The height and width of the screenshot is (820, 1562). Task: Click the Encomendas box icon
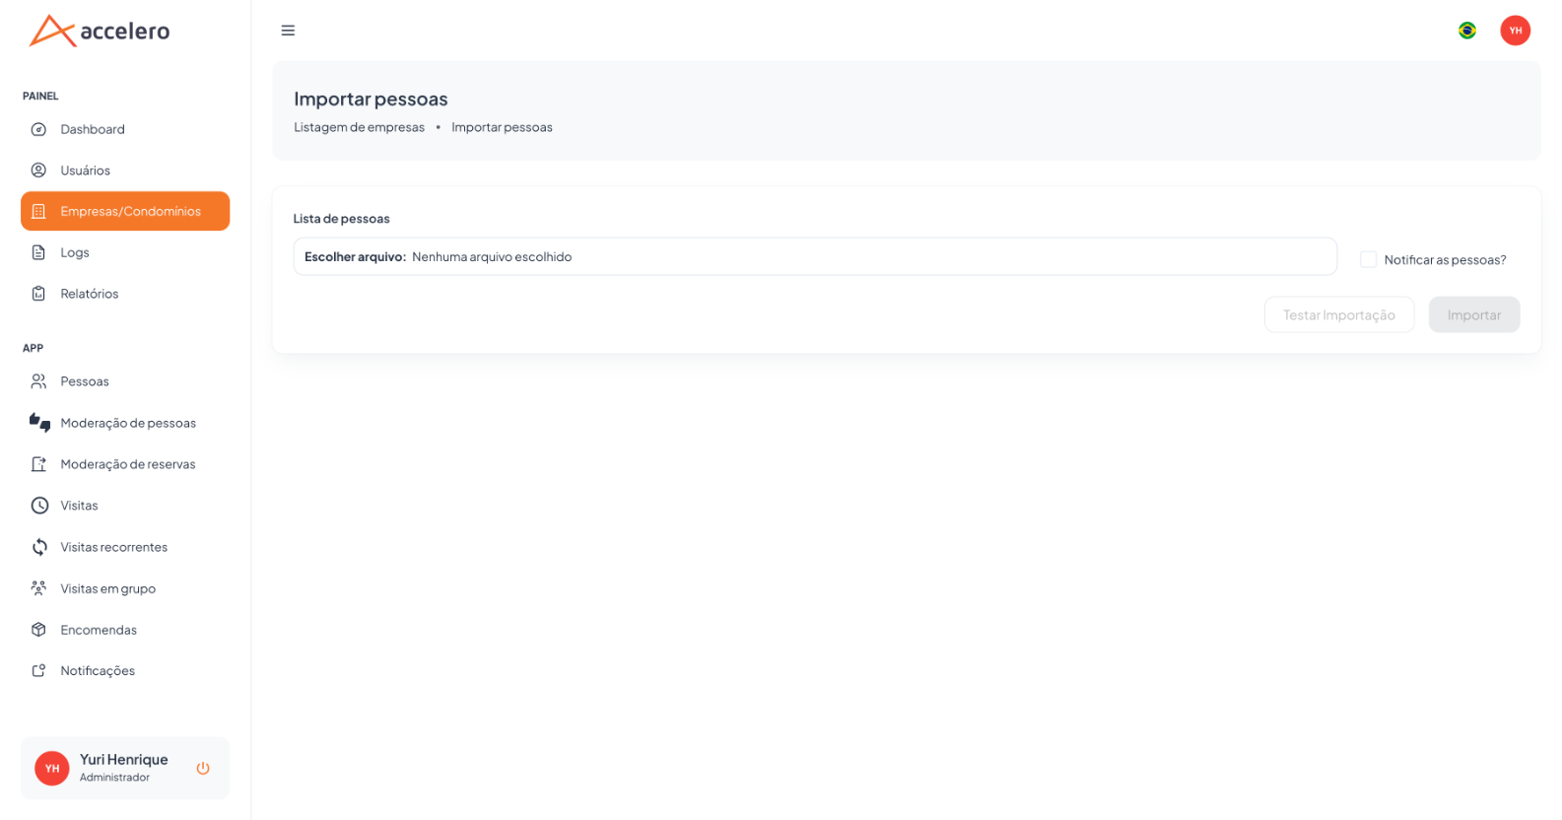pos(39,630)
